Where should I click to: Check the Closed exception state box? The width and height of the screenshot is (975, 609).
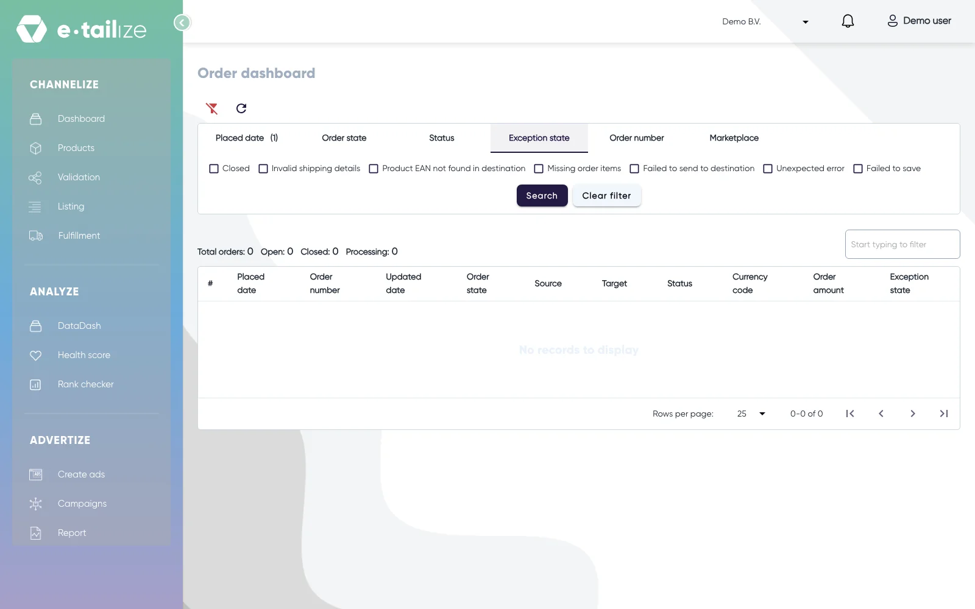[x=214, y=169]
